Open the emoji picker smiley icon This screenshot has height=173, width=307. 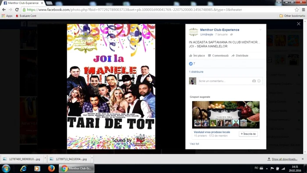tap(259, 81)
